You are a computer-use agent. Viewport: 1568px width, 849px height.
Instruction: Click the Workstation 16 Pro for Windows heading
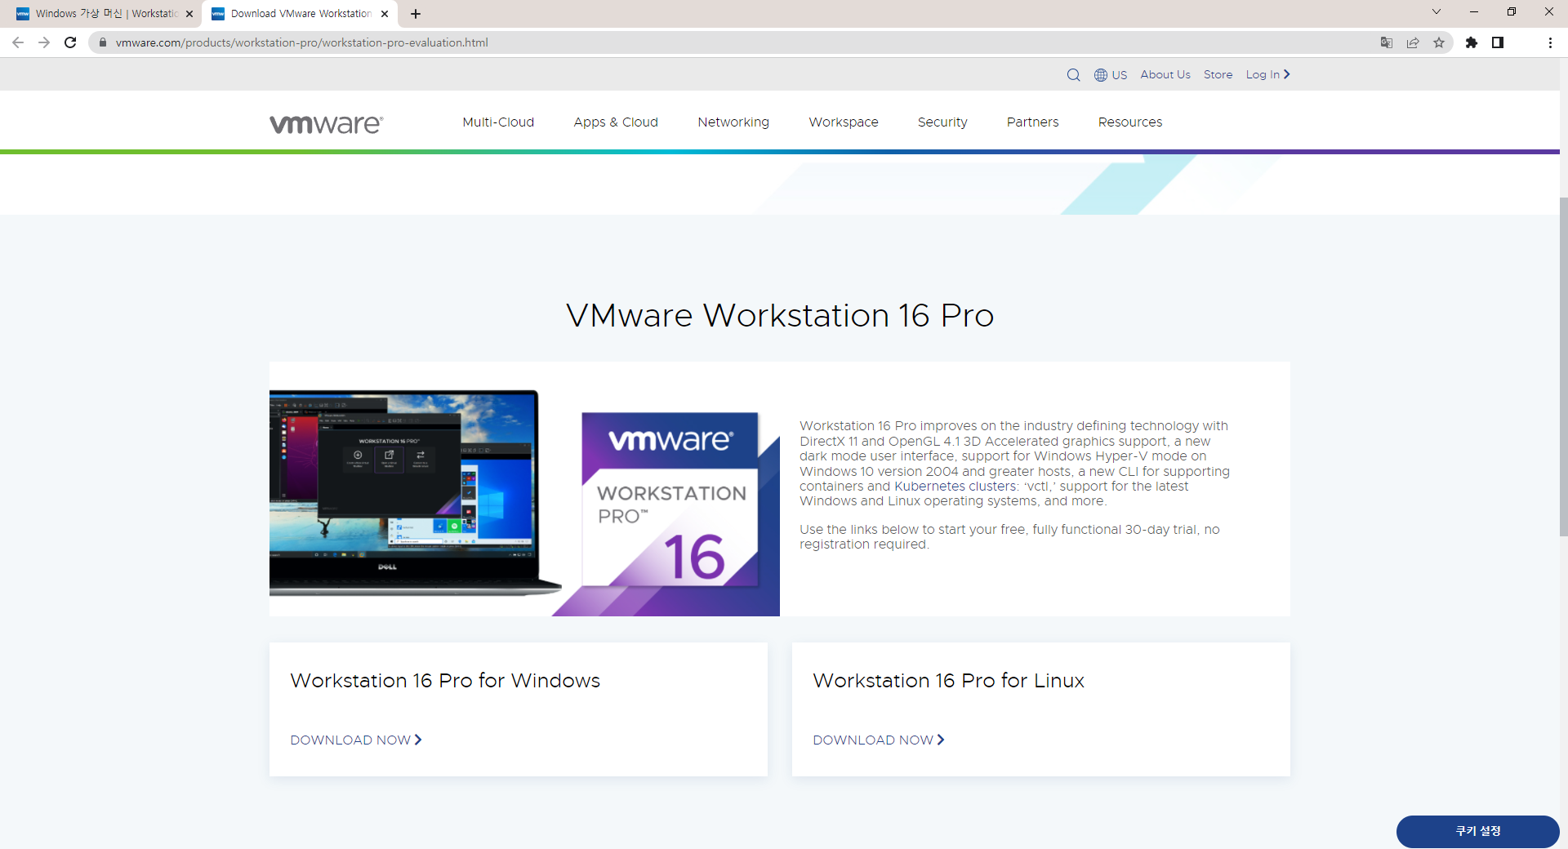coord(445,680)
